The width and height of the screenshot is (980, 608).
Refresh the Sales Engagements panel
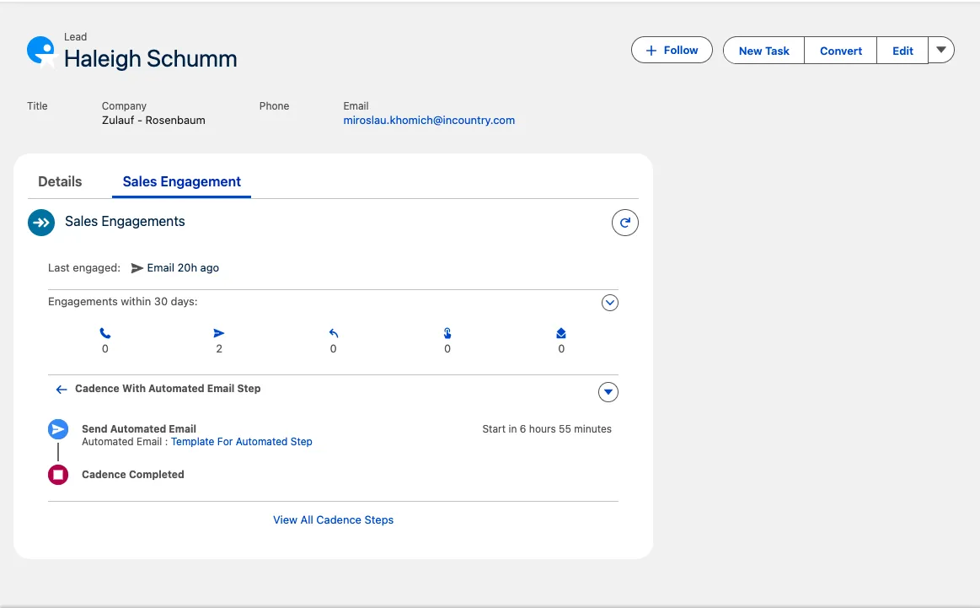pos(624,223)
